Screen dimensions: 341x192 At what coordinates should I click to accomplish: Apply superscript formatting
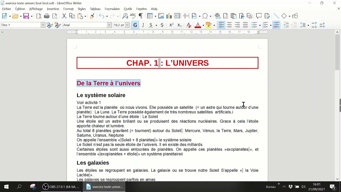tap(171, 25)
